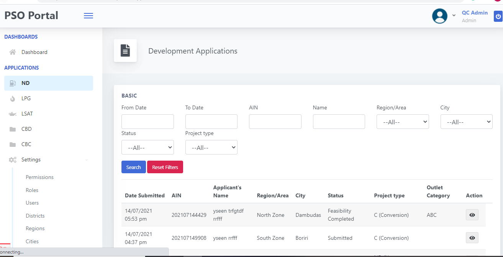
Task: Click the LPG flame icon
Action: (x=13, y=98)
